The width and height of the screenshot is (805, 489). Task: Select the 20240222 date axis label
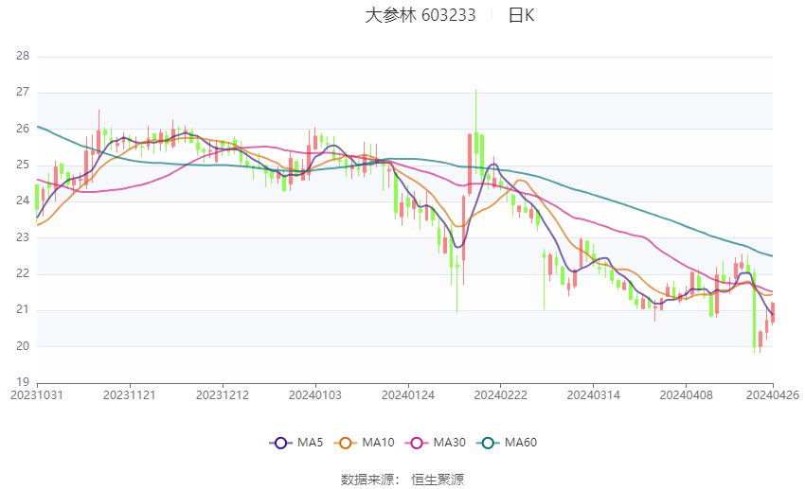[x=500, y=395]
